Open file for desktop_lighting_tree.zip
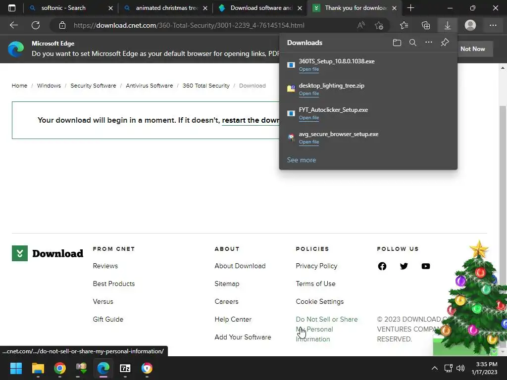The height and width of the screenshot is (380, 507). point(309,94)
